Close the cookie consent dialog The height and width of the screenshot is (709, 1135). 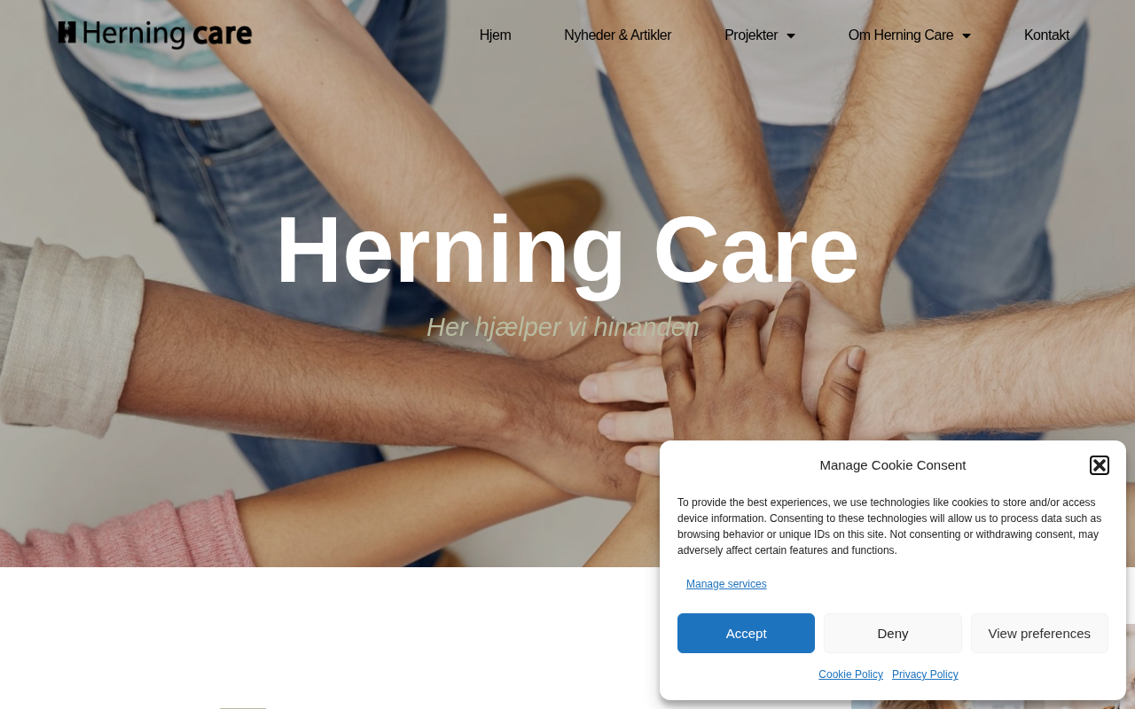click(x=1100, y=465)
